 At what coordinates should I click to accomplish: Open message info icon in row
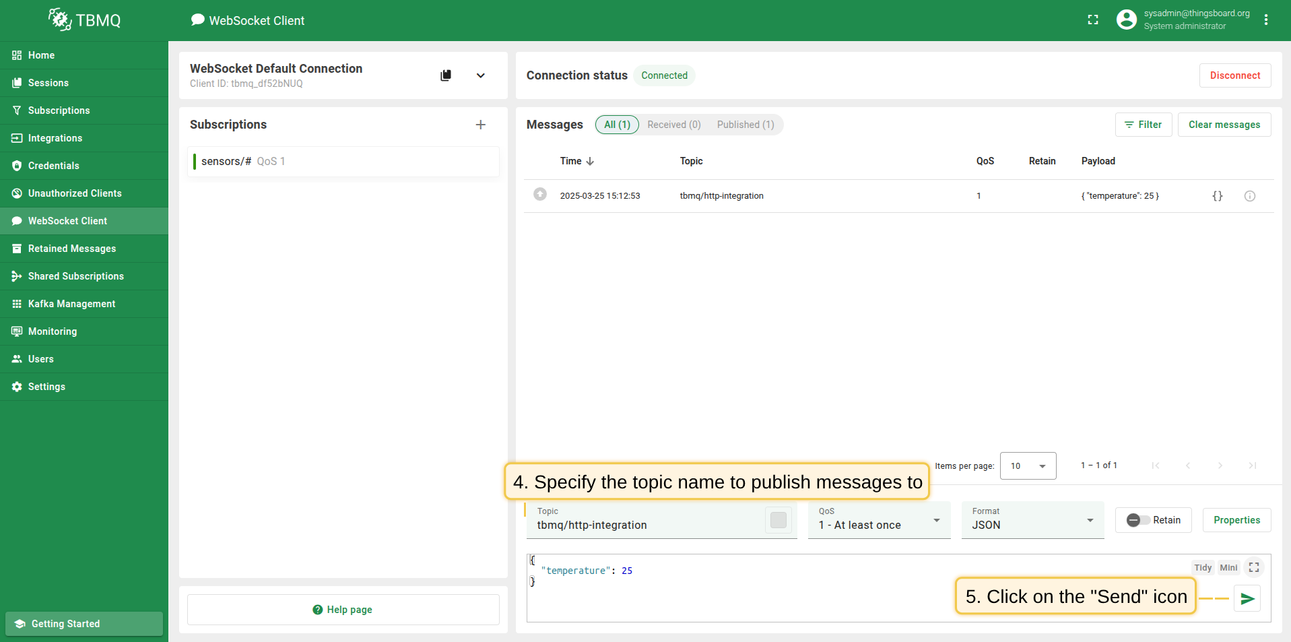[x=1249, y=196]
